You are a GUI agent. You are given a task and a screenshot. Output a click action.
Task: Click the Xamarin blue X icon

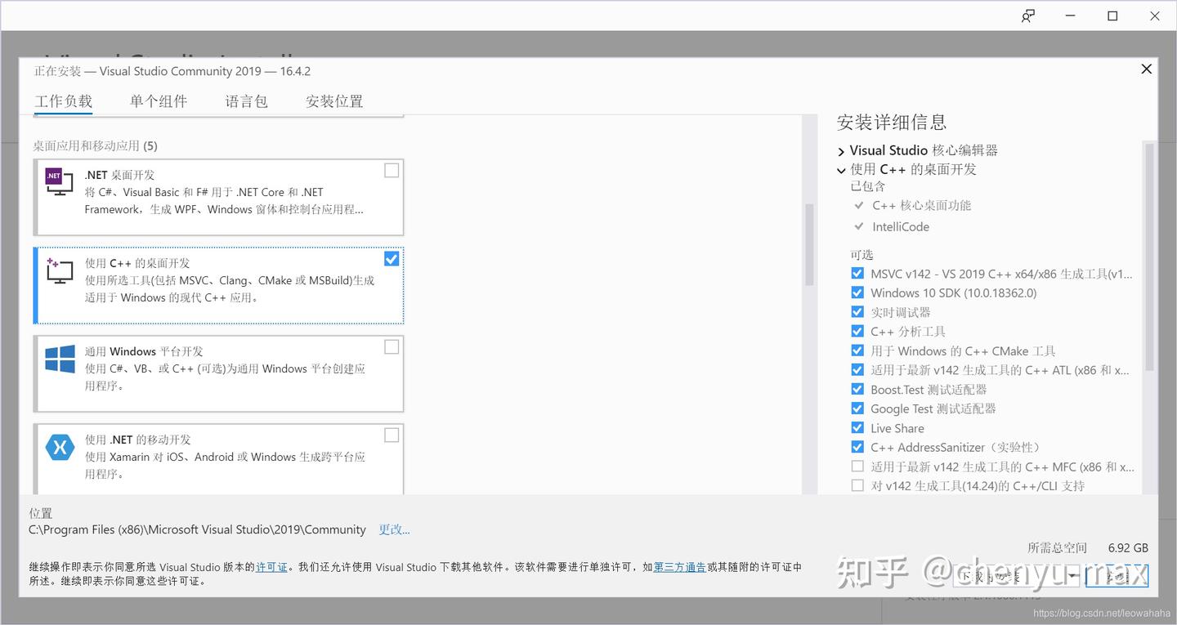pos(60,446)
